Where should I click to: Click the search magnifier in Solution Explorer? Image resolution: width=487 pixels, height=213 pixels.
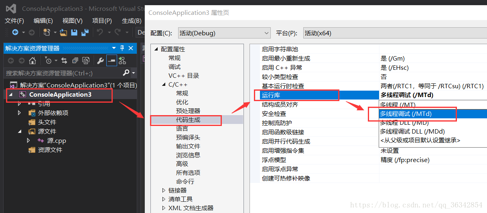[x=126, y=73]
